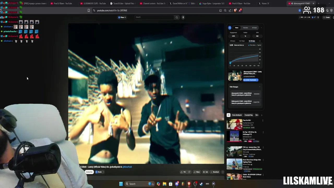Open Pass the Mic! video thumbnail
The image size is (334, 188).
[x=234, y=124]
